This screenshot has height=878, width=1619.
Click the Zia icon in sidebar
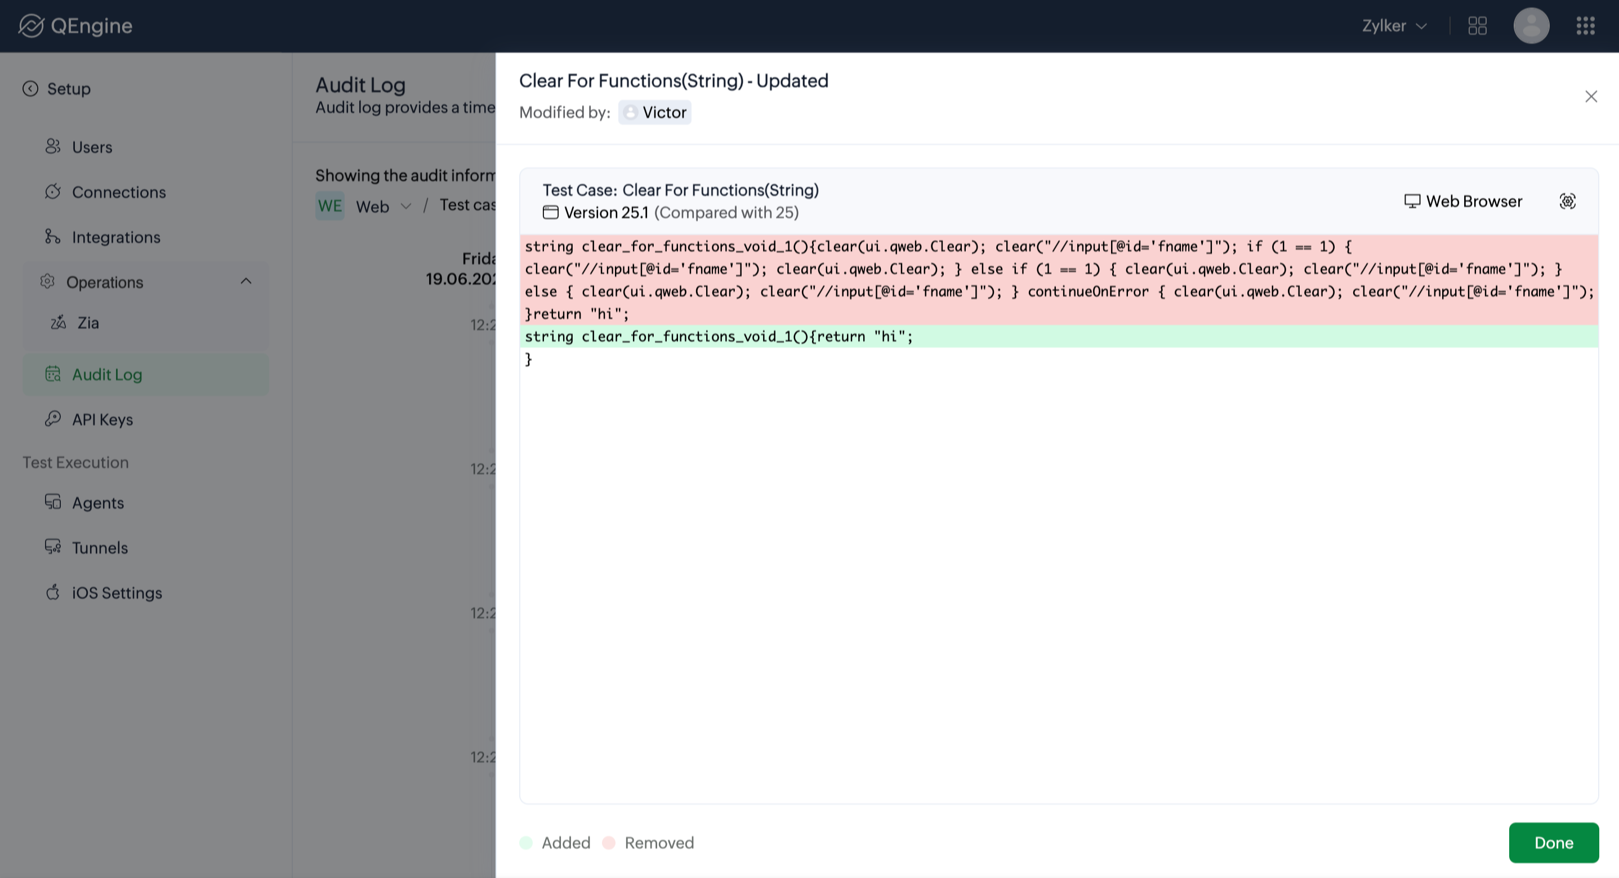(59, 322)
